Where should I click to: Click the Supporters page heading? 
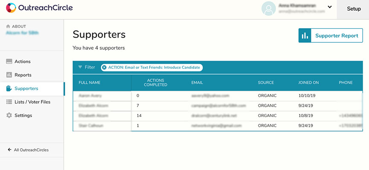tap(99, 34)
